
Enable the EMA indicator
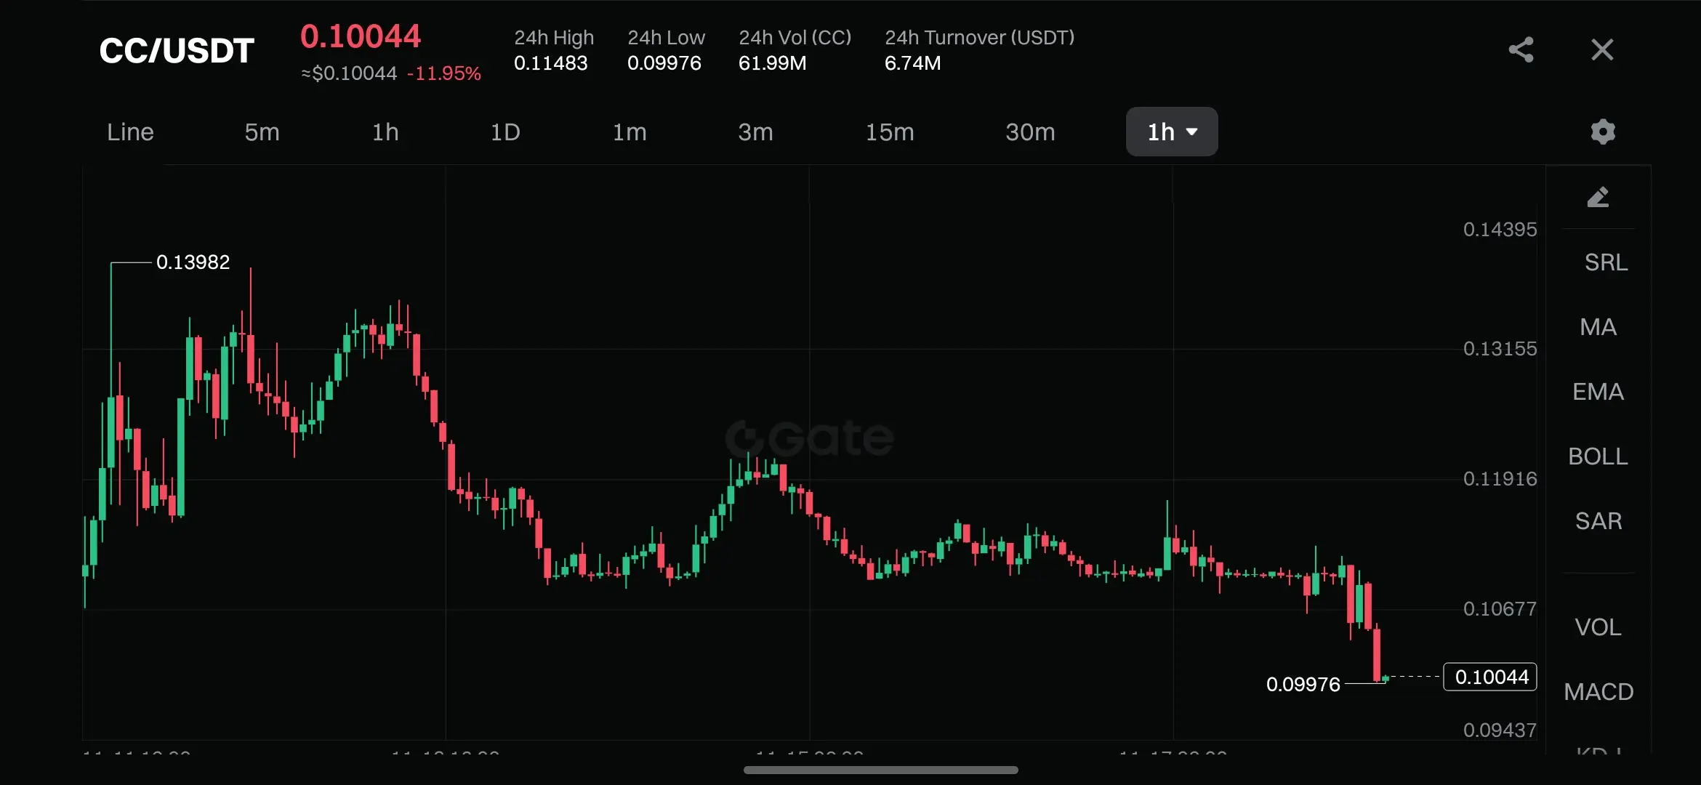click(x=1598, y=391)
